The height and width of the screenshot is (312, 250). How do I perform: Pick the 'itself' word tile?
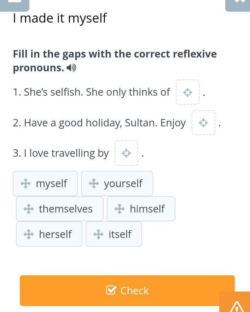coord(114,234)
